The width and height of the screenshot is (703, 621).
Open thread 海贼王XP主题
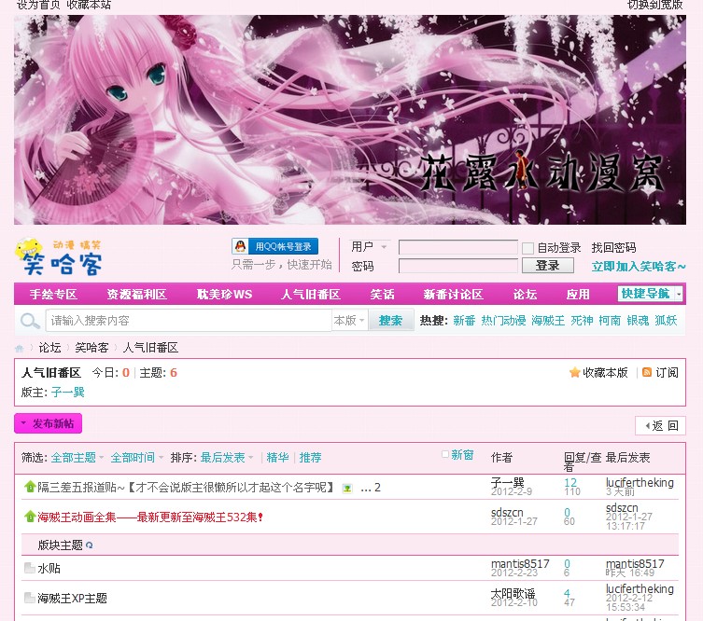(x=72, y=599)
